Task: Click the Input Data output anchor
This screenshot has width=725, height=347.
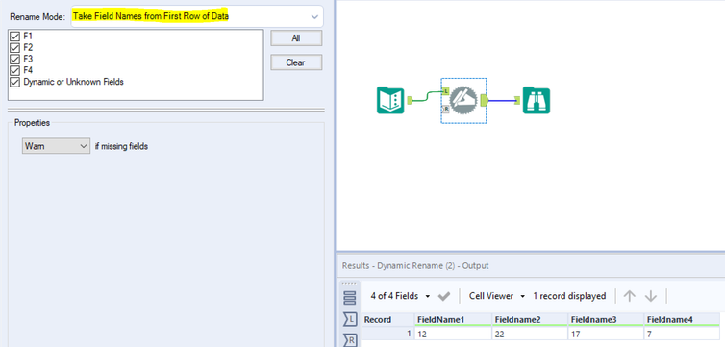Action: 410,100
